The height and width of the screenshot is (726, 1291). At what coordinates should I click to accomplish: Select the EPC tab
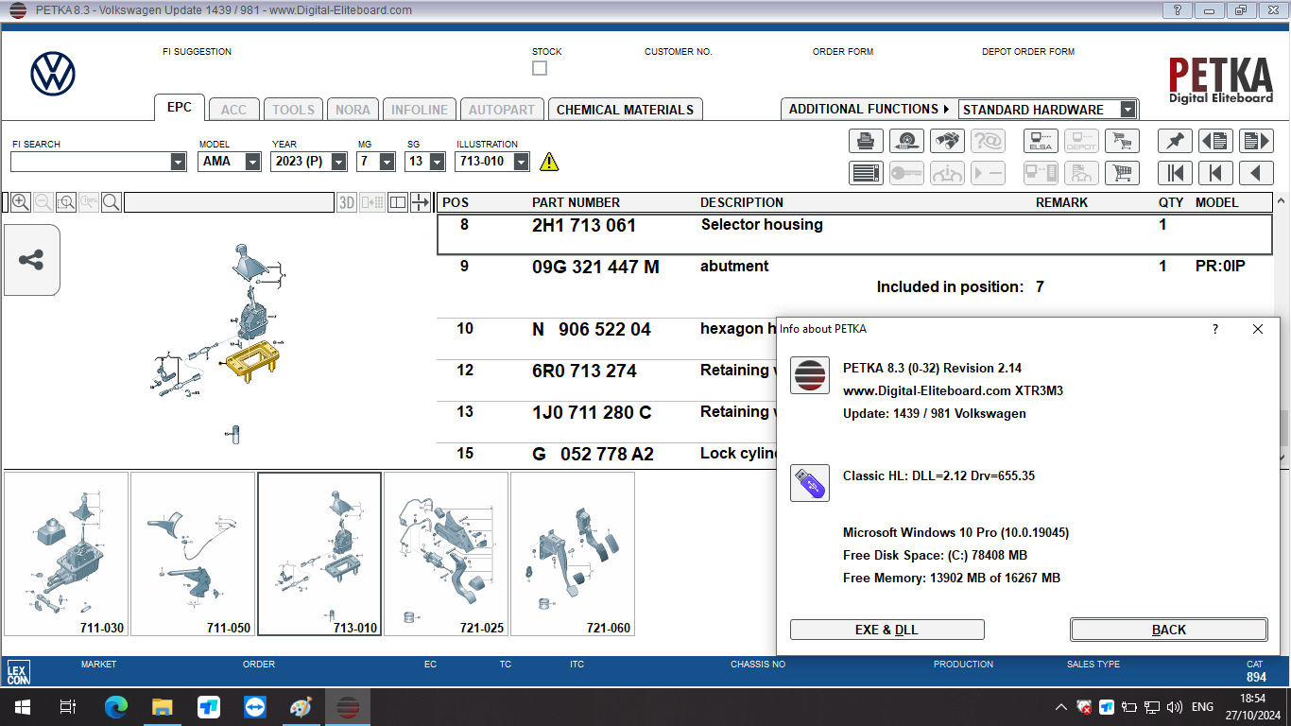[180, 107]
